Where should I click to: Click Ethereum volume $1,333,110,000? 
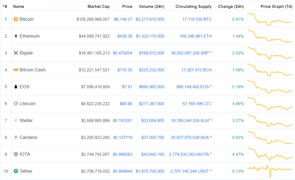(150, 36)
